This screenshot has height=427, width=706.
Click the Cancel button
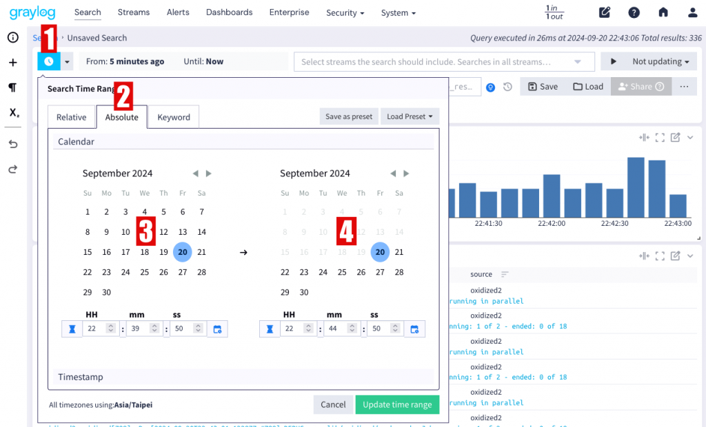(333, 404)
